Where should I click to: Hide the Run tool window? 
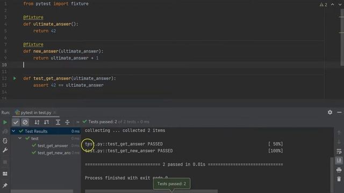339,112
